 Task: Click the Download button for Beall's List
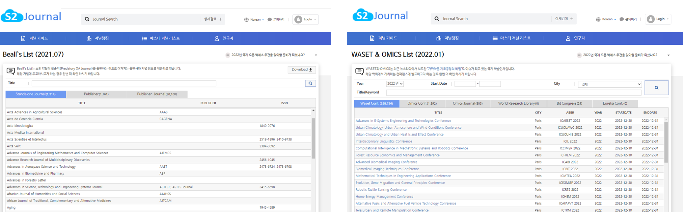pos(302,70)
